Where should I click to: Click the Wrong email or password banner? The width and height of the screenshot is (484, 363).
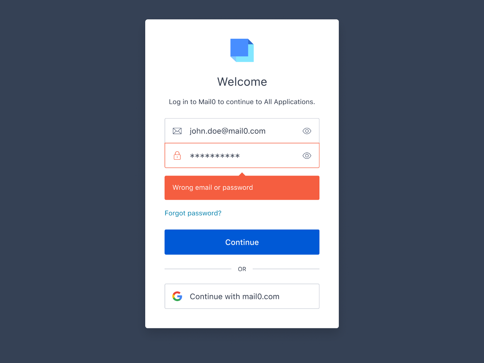coord(242,188)
